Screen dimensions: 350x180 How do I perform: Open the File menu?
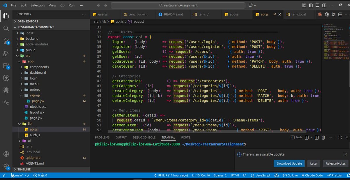tap(14, 5)
